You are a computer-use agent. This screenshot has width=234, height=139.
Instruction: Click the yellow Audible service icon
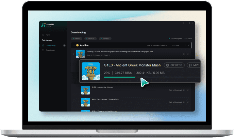78,45
